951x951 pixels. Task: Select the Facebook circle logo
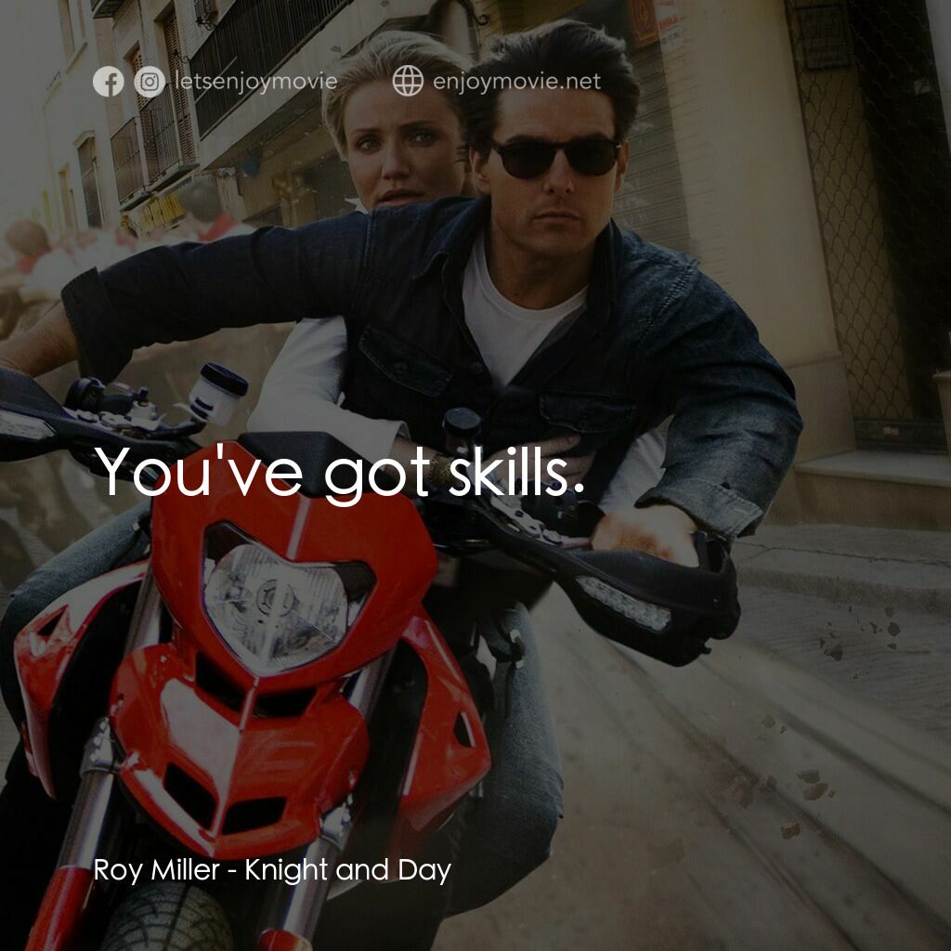pyautogui.click(x=108, y=82)
